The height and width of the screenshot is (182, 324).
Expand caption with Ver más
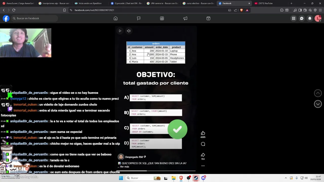click(x=124, y=167)
